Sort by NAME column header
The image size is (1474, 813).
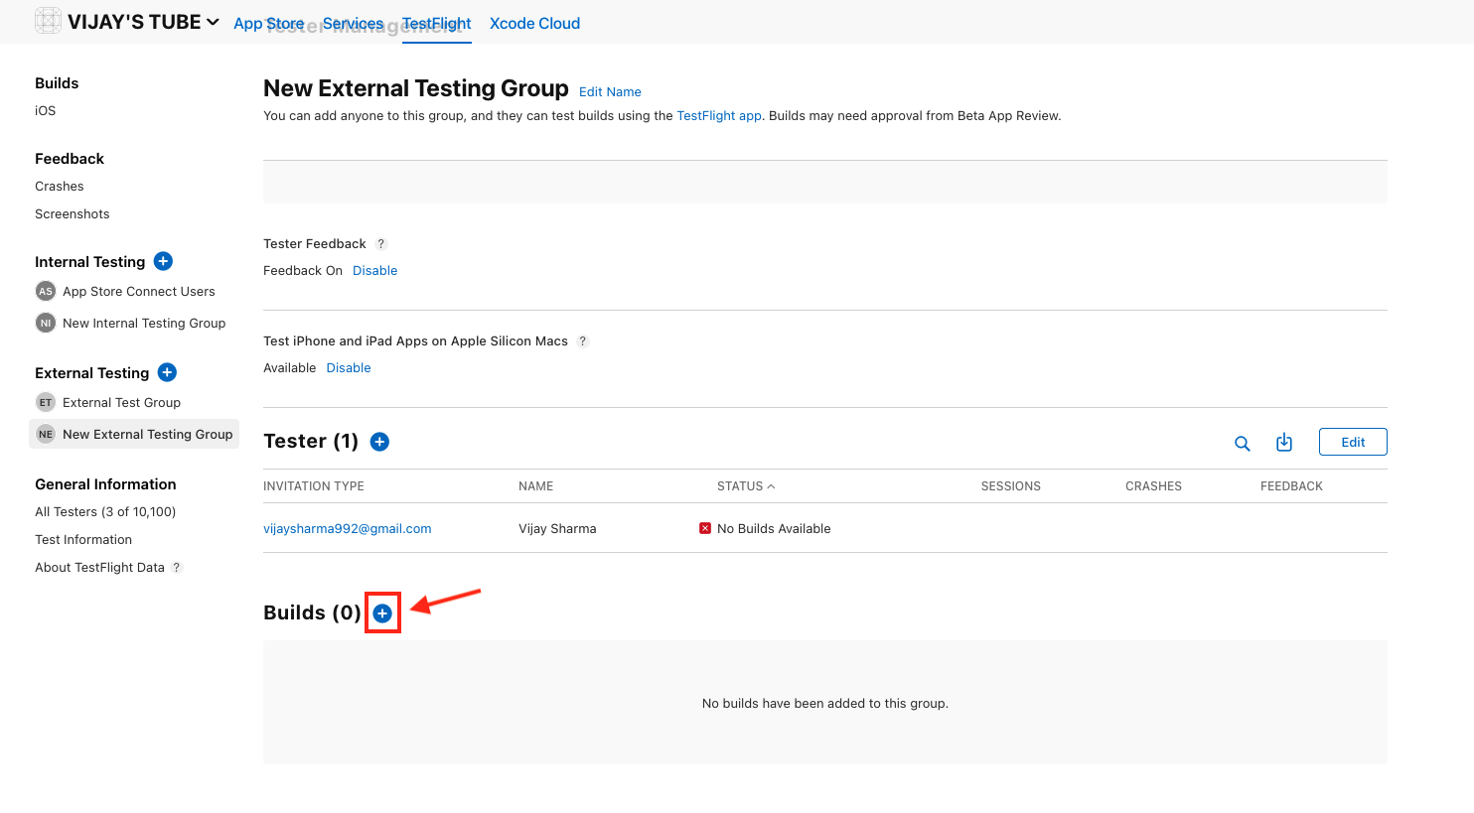click(x=535, y=485)
